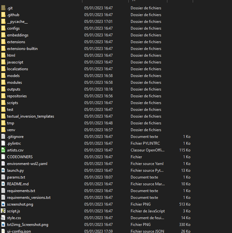The width and height of the screenshot is (232, 233).
Task: Click the models folder icon
Action: [x=3, y=76]
